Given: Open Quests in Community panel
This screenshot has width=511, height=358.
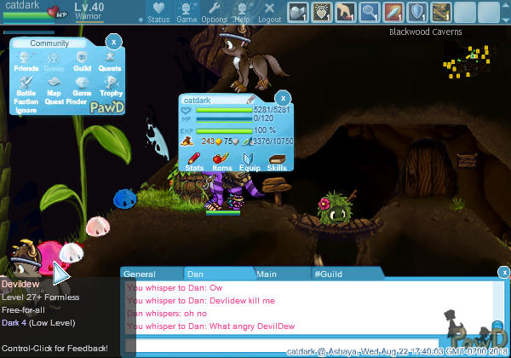Looking at the screenshot, I should pyautogui.click(x=110, y=61).
